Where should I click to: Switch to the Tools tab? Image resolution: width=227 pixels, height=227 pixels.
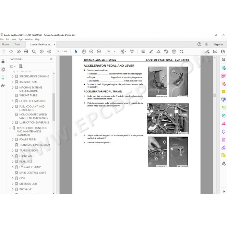[x=18, y=44]
